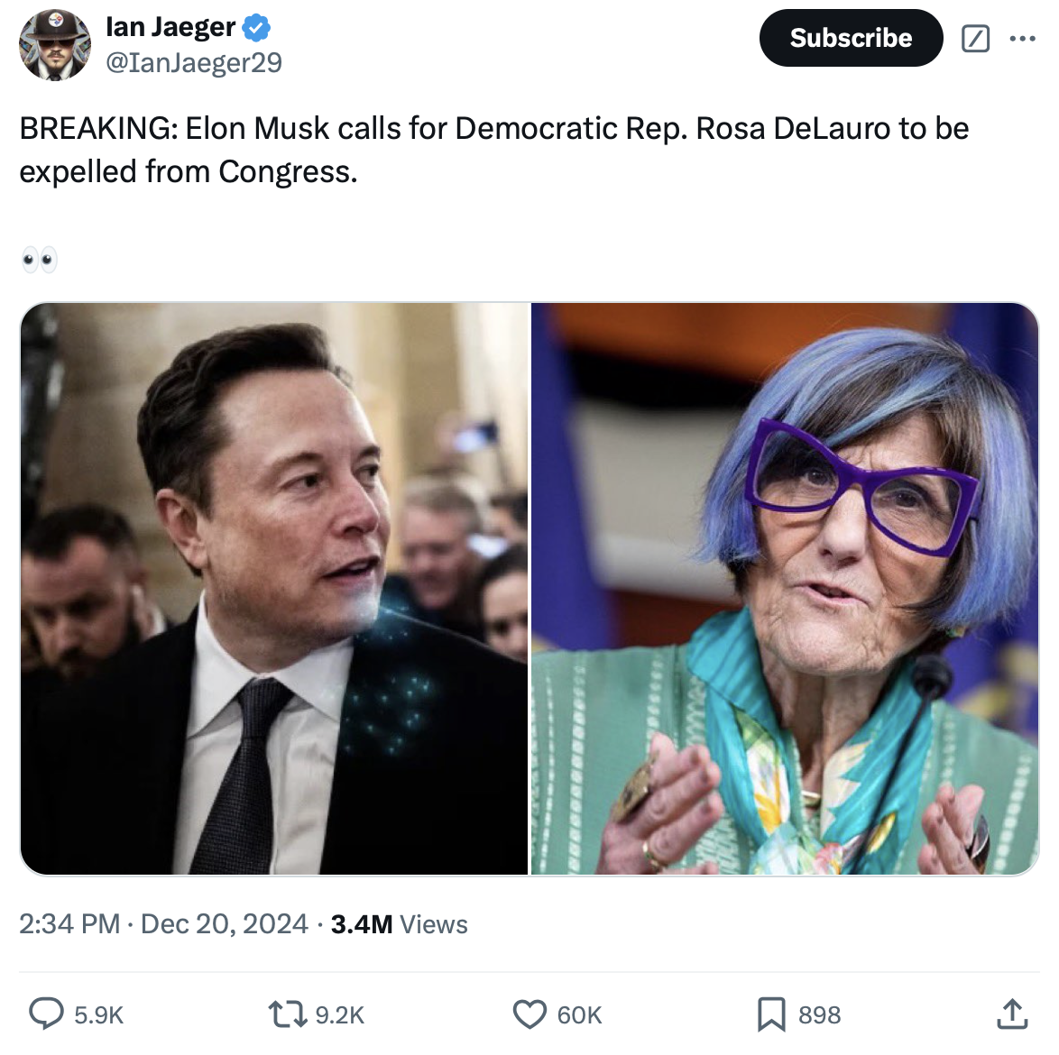View the 3.4M Views analytics
This screenshot has width=1059, height=1055.
tap(399, 924)
